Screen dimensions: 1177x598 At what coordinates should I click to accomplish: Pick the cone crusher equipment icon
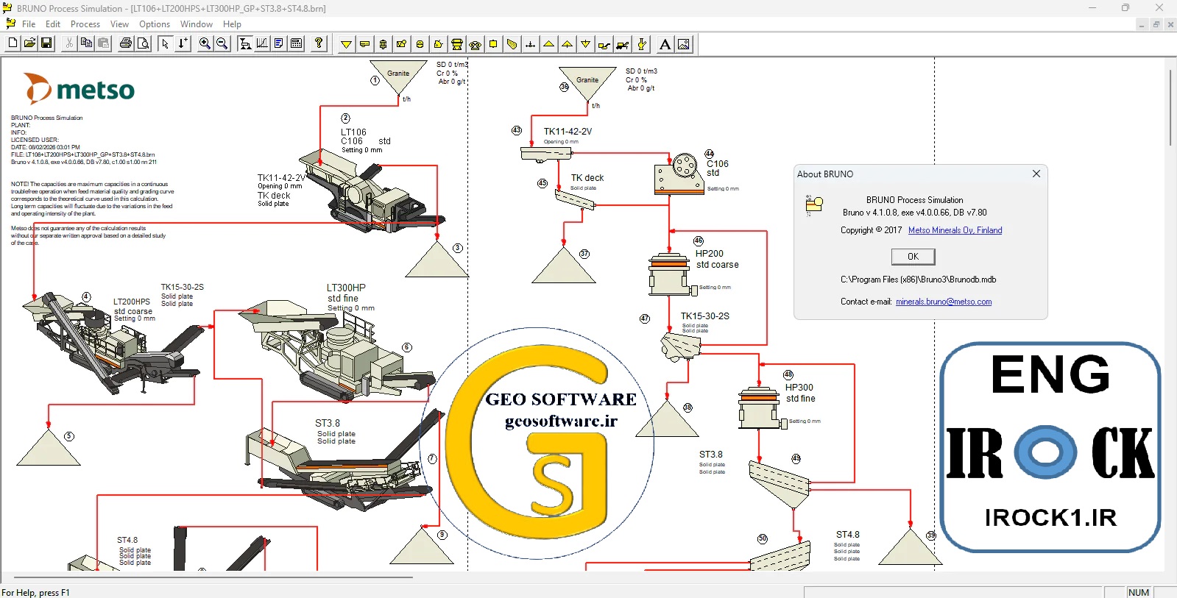pos(456,44)
